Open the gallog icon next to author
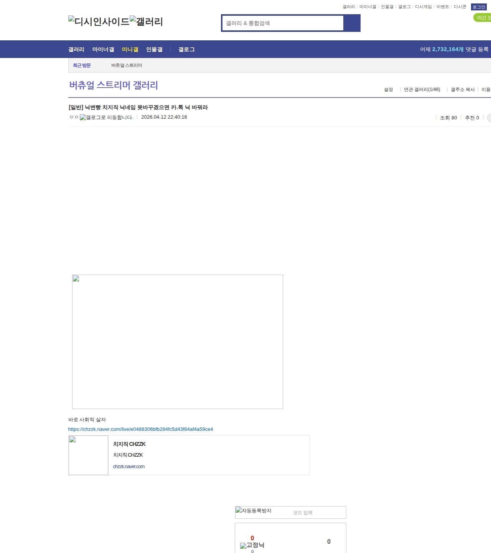491x553 pixels. click(106, 118)
